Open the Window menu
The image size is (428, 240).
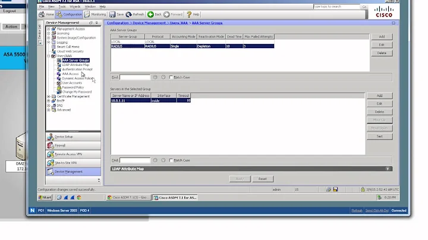click(90, 7)
